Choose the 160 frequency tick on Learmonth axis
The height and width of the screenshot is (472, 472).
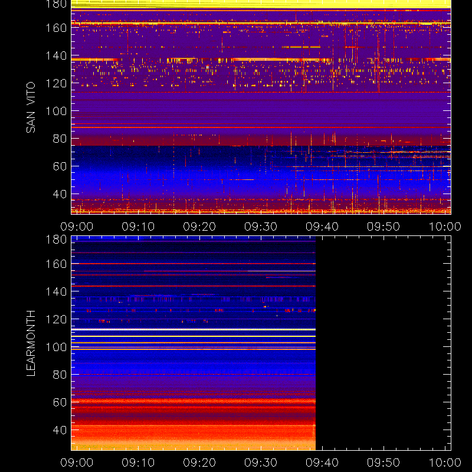56,264
